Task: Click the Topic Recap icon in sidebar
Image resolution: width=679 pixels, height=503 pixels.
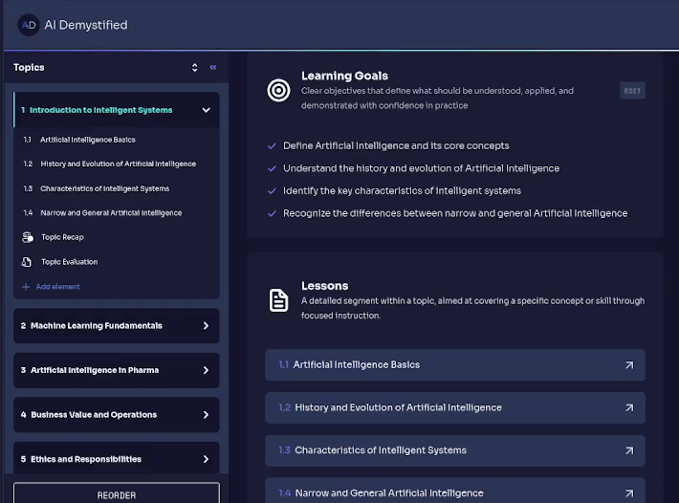Action: 27,237
